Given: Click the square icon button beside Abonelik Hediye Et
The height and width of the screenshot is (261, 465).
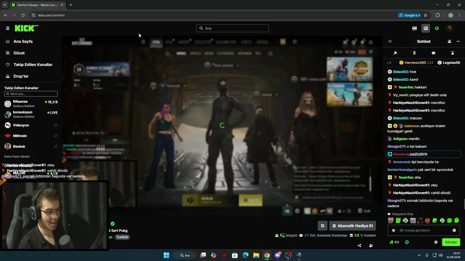Looking at the screenshot, I should pyautogui.click(x=322, y=226).
